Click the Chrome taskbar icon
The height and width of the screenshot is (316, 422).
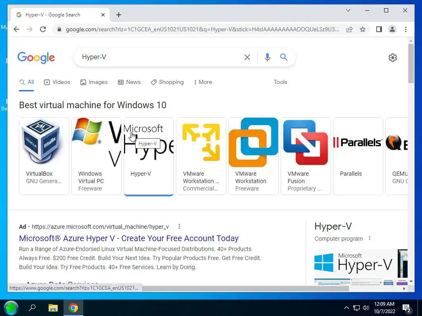pos(73,308)
